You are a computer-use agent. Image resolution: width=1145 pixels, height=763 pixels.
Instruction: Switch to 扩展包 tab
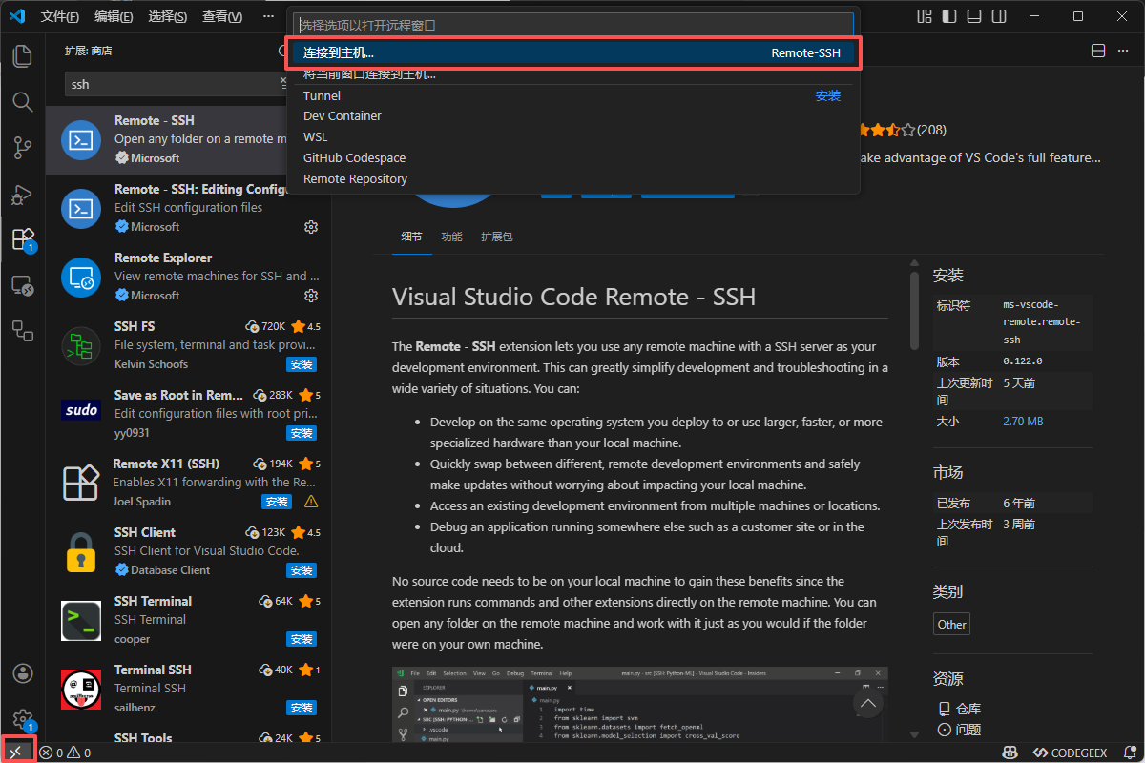[496, 237]
